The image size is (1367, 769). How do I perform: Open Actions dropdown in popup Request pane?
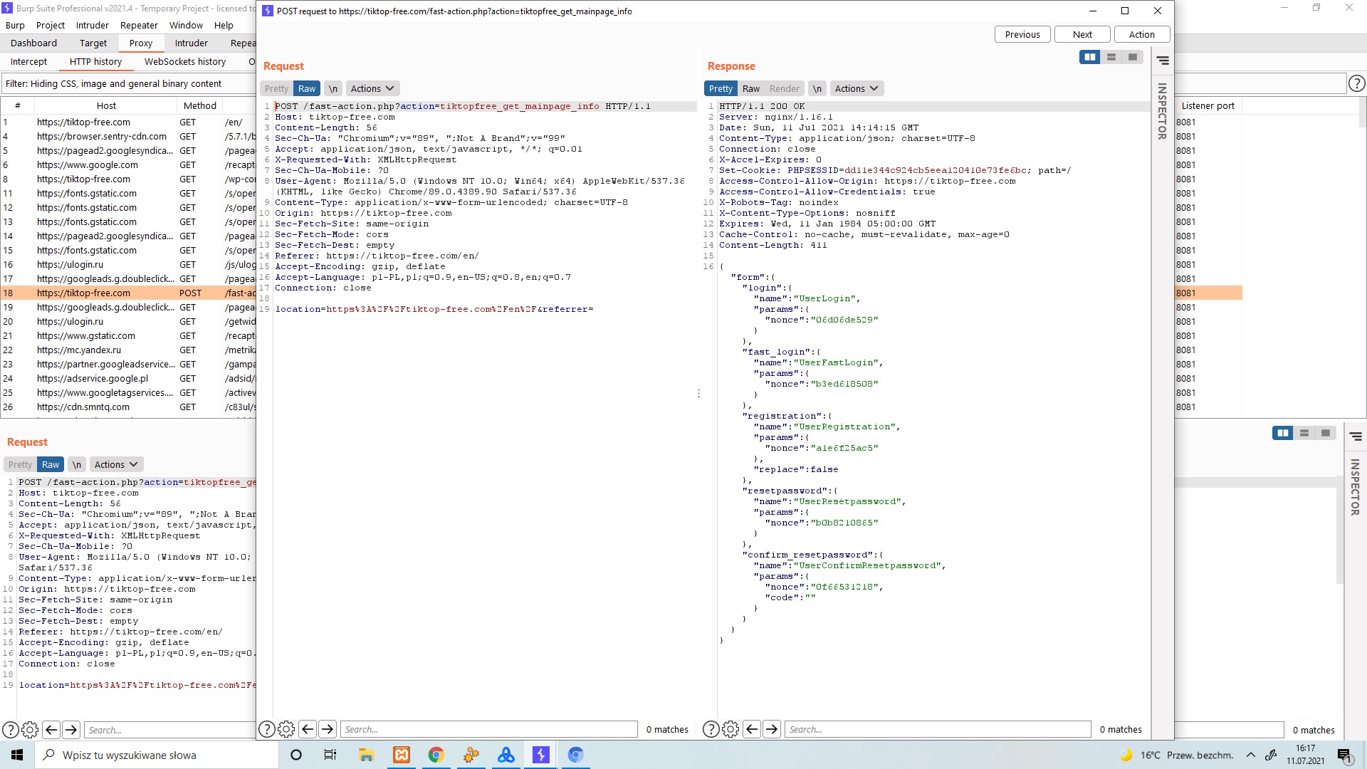point(372,88)
